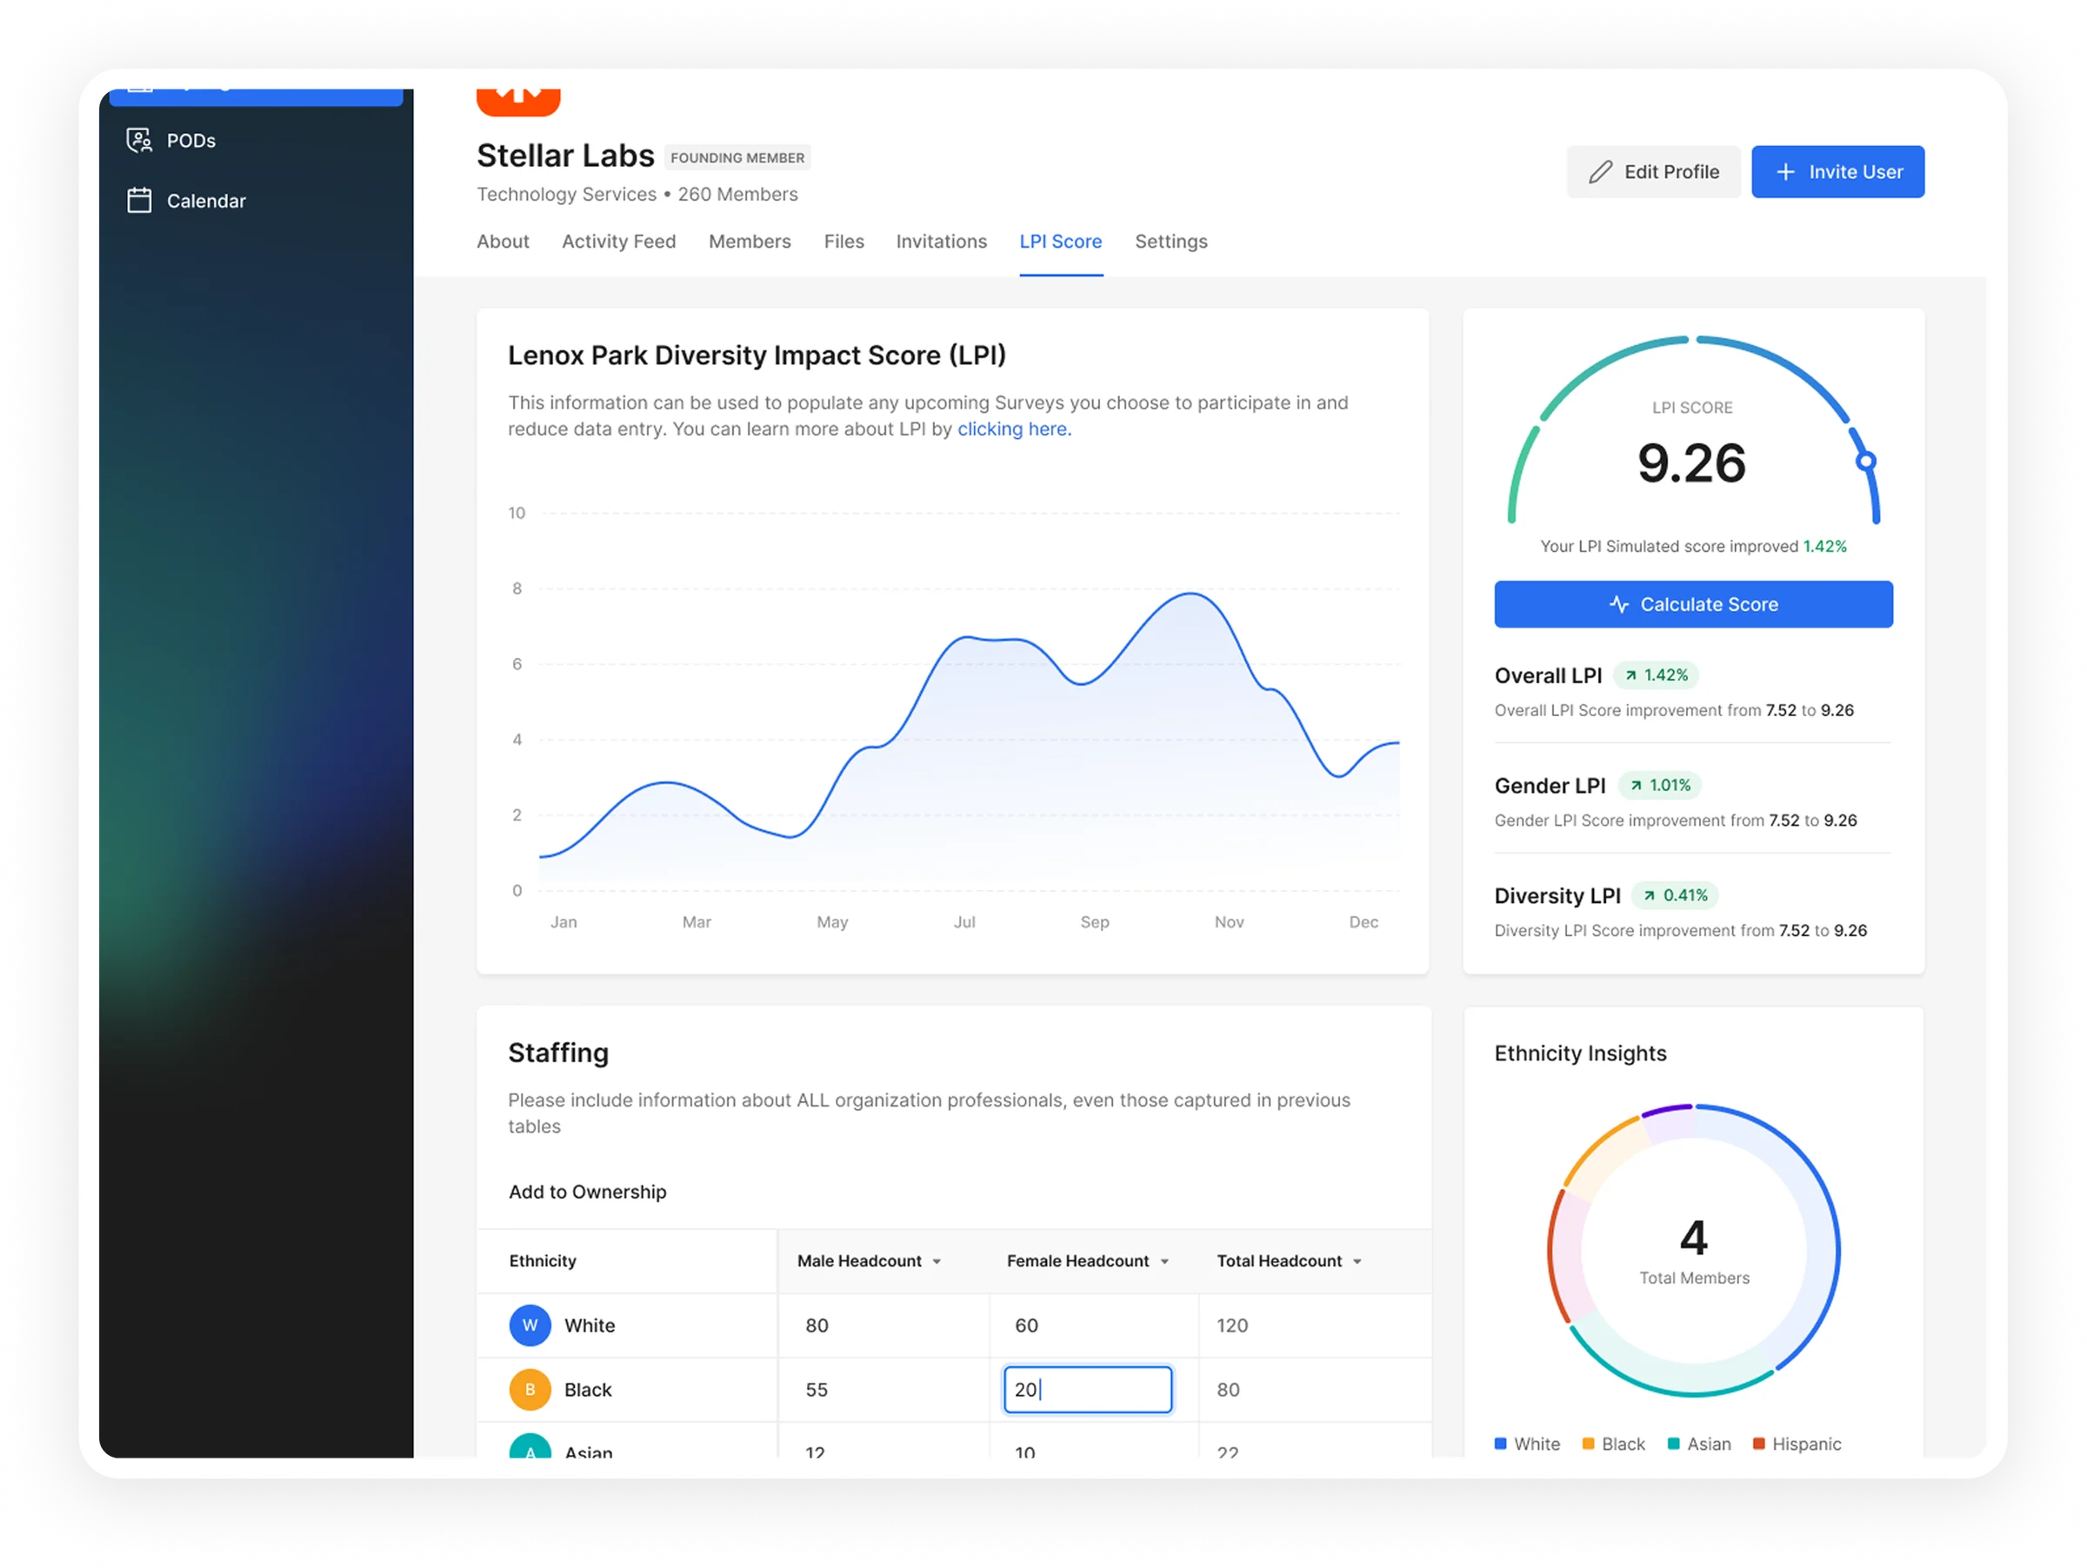Sort by Total Headcount dropdown arrow

[1357, 1261]
